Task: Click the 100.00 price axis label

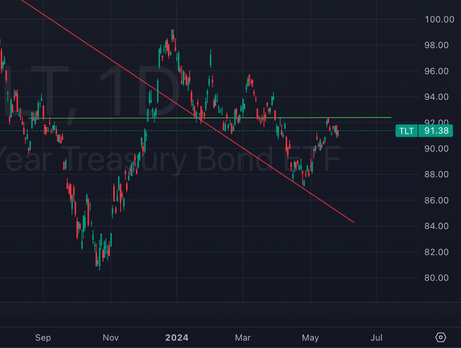Action: [x=439, y=19]
